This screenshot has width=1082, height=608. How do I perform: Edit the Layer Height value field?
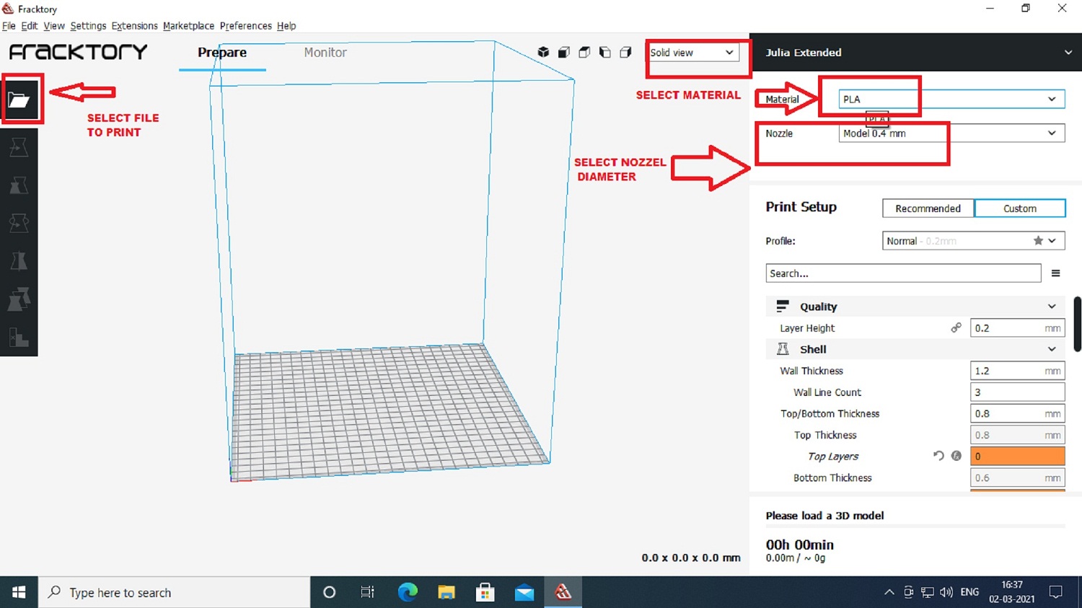click(1017, 328)
